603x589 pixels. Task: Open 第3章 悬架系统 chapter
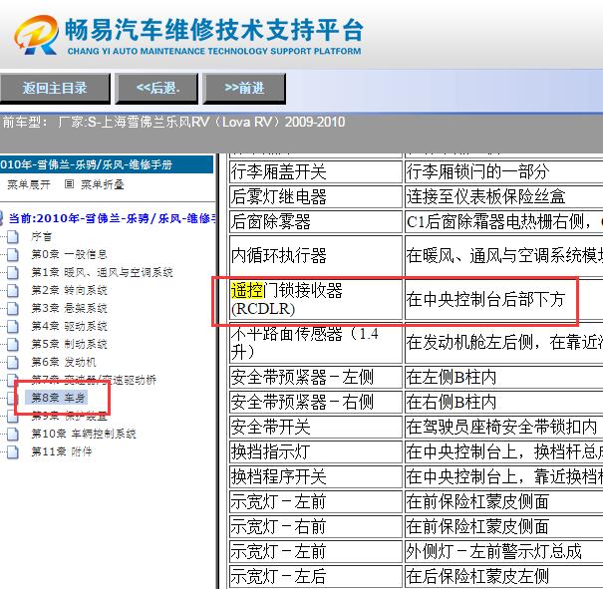tap(69, 308)
